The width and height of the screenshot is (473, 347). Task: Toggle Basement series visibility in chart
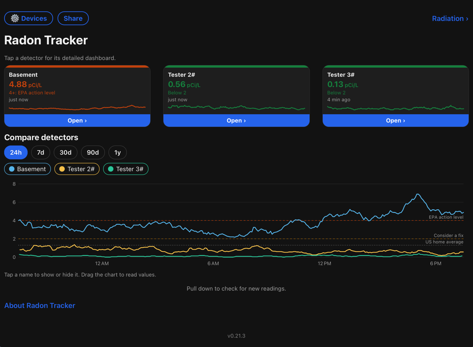[27, 169]
